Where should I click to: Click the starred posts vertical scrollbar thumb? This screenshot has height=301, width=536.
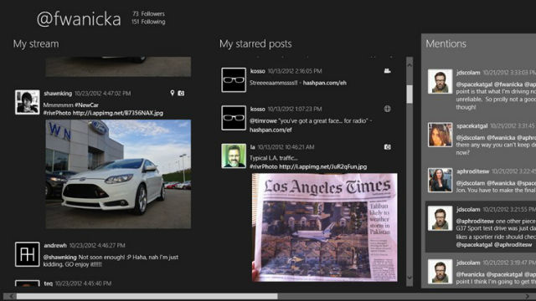click(410, 94)
